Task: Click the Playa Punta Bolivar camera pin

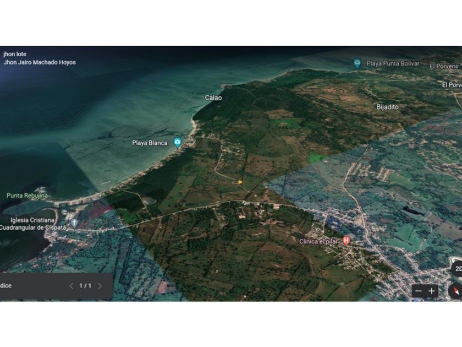Action: click(x=357, y=63)
